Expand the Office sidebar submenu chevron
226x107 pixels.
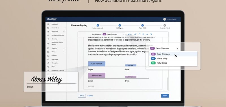coord(64,52)
